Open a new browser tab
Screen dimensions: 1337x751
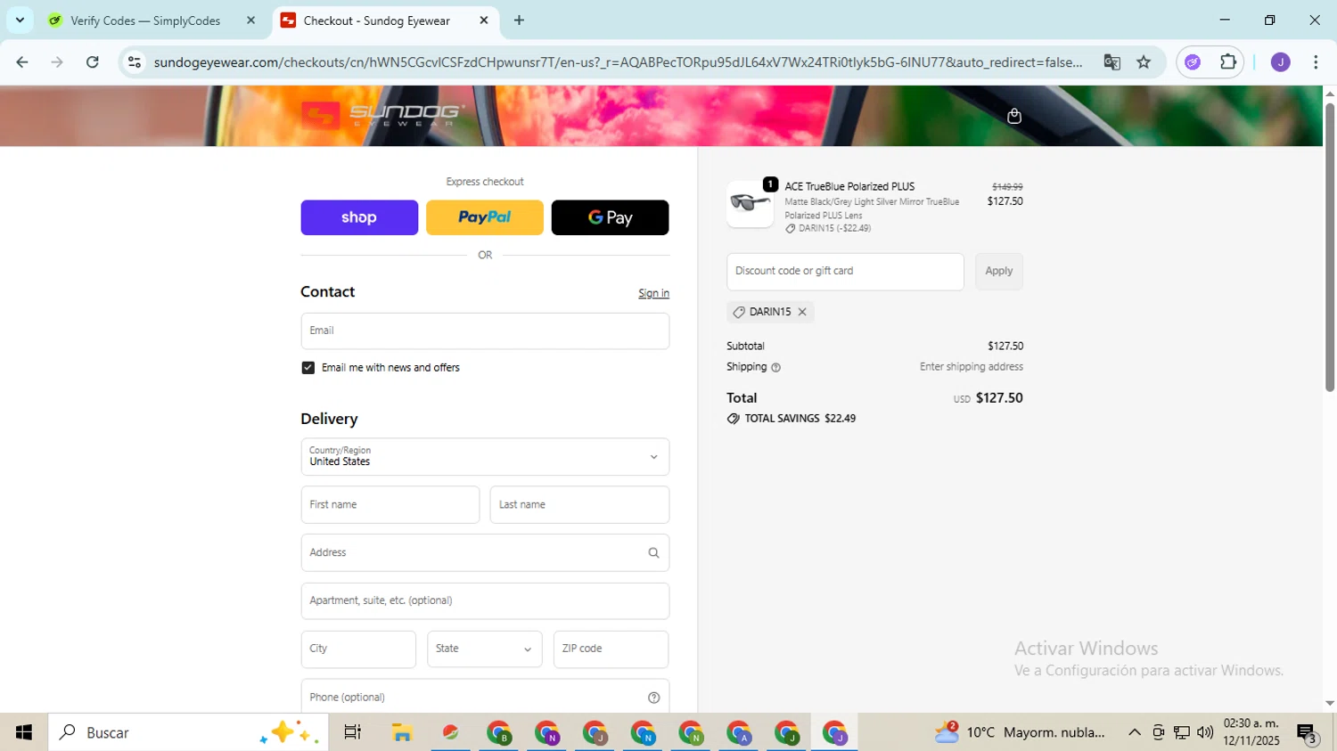point(519,20)
